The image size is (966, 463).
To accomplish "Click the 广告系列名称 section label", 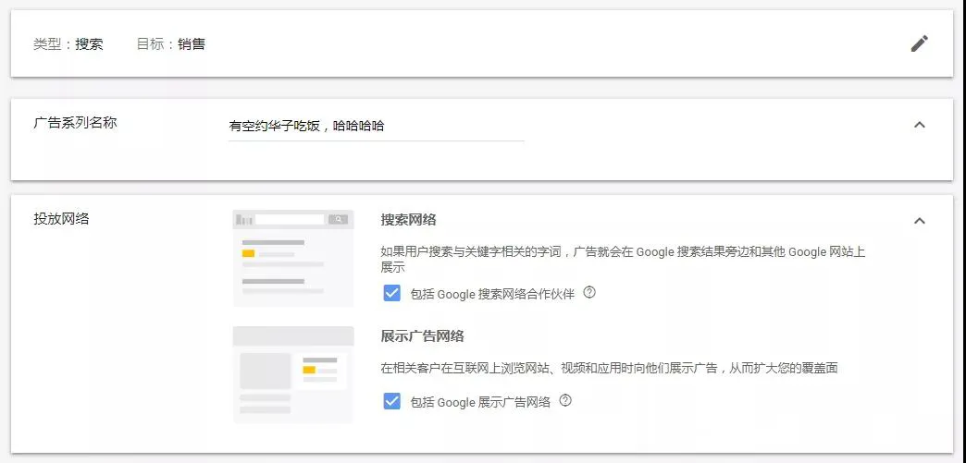I will 75,123.
